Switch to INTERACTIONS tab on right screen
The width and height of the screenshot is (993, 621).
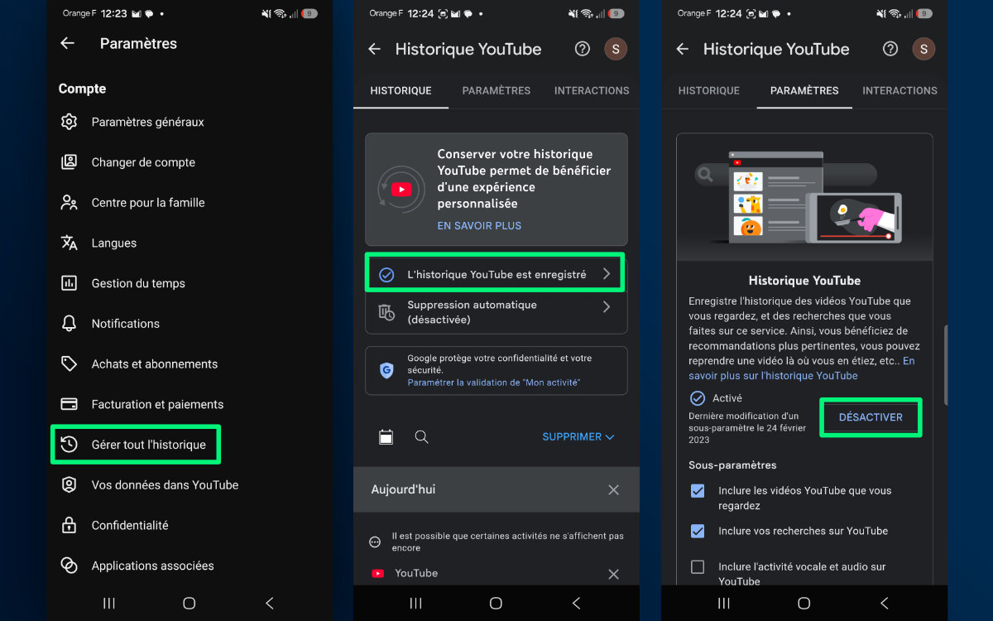point(899,90)
